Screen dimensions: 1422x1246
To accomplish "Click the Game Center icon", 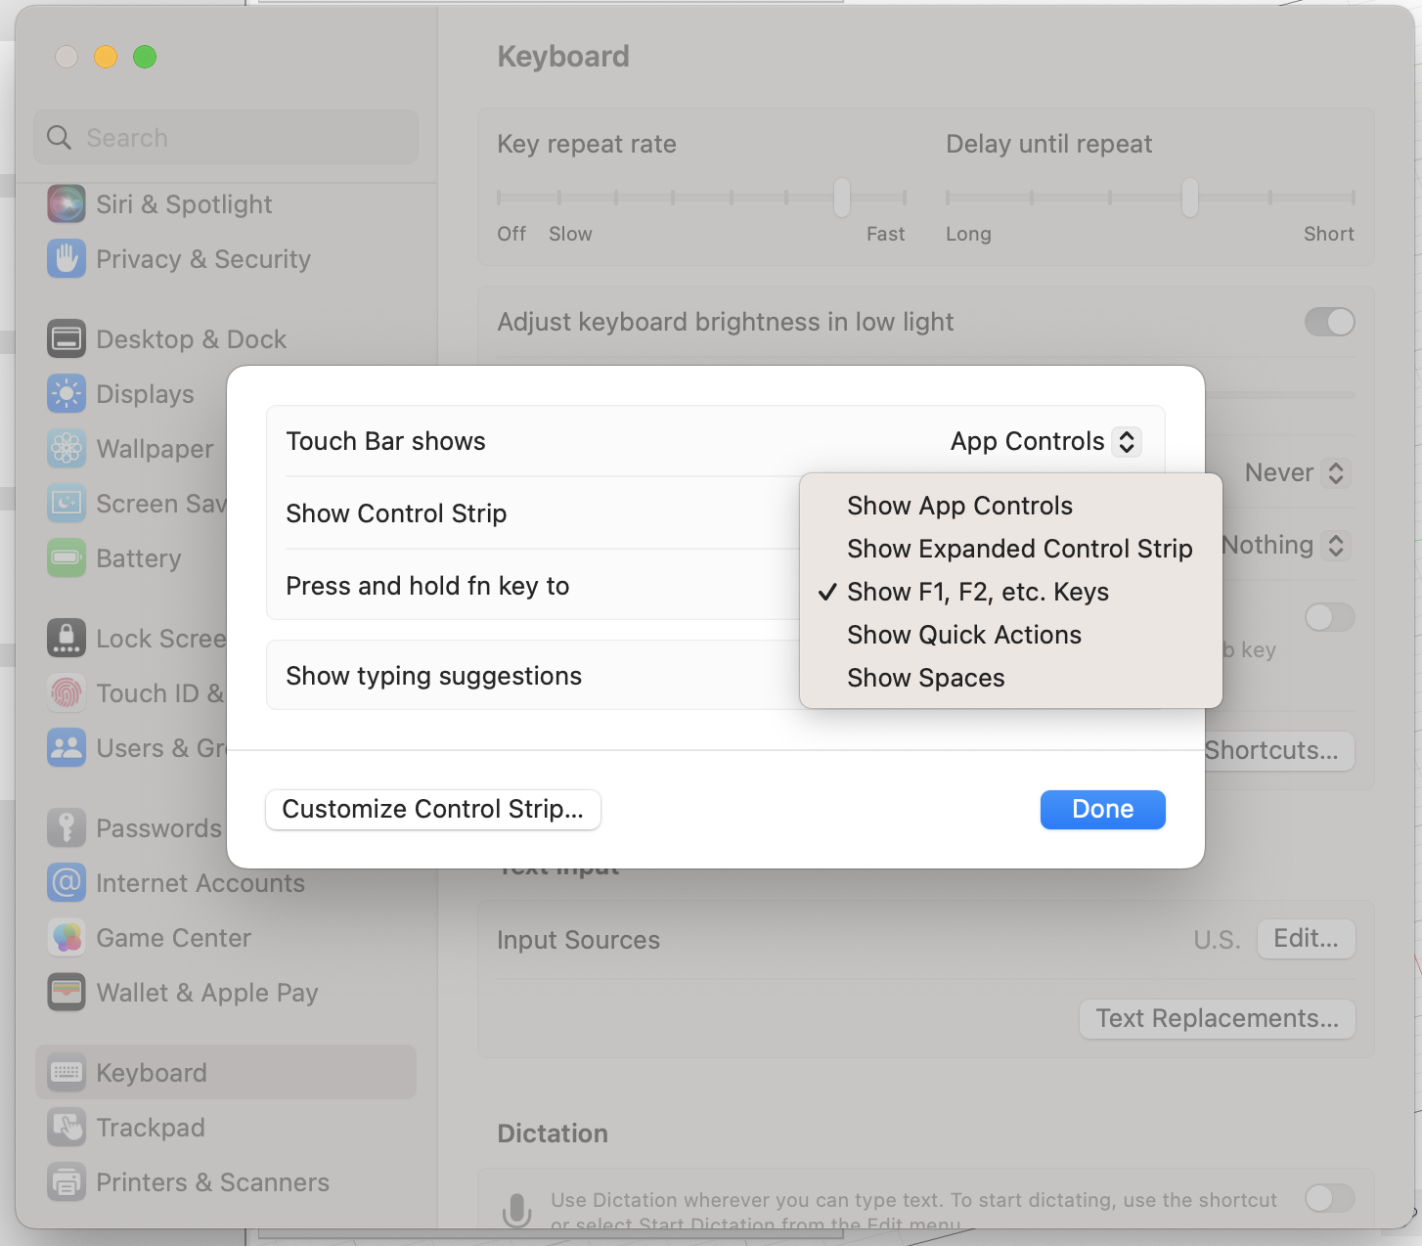I will coord(67,938).
